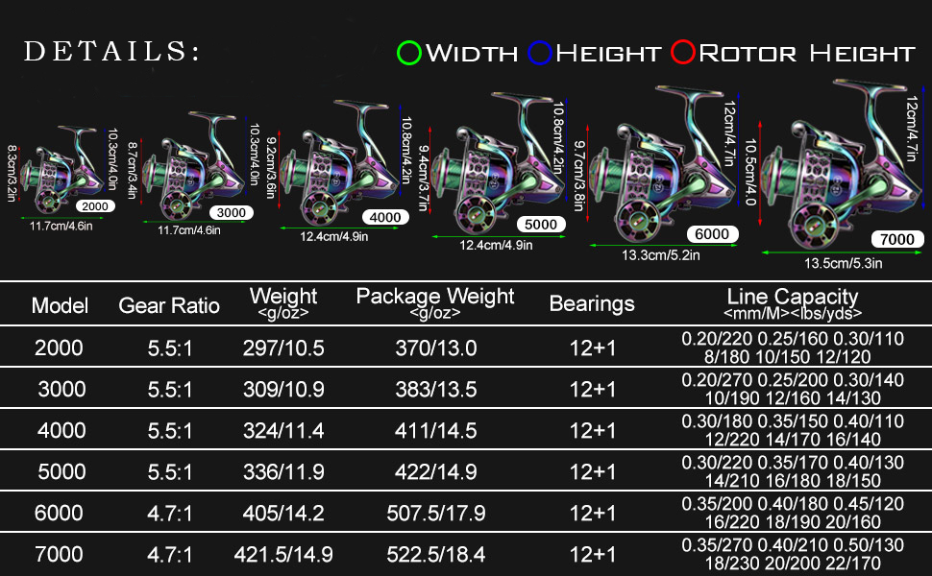This screenshot has width=932, height=576.
Task: Click the 9.7cm/3.8in rotor height label
Action: click(579, 176)
